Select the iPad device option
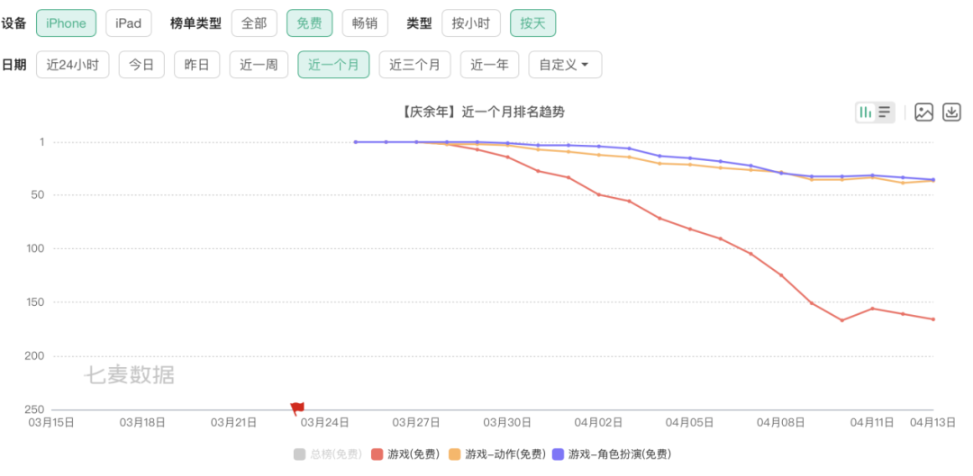Screen dimensions: 973x476 [128, 23]
